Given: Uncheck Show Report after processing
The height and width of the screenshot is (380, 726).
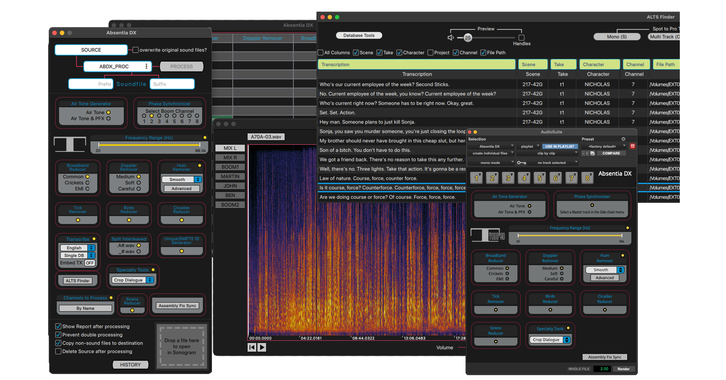Looking at the screenshot, I should coord(58,326).
